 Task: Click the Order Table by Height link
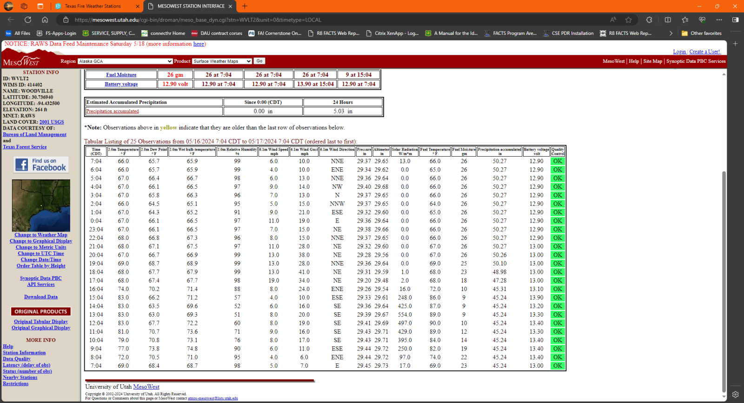point(41,265)
